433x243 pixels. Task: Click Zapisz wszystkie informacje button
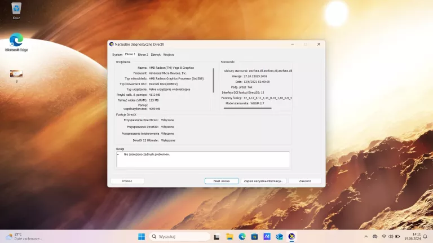(263, 181)
